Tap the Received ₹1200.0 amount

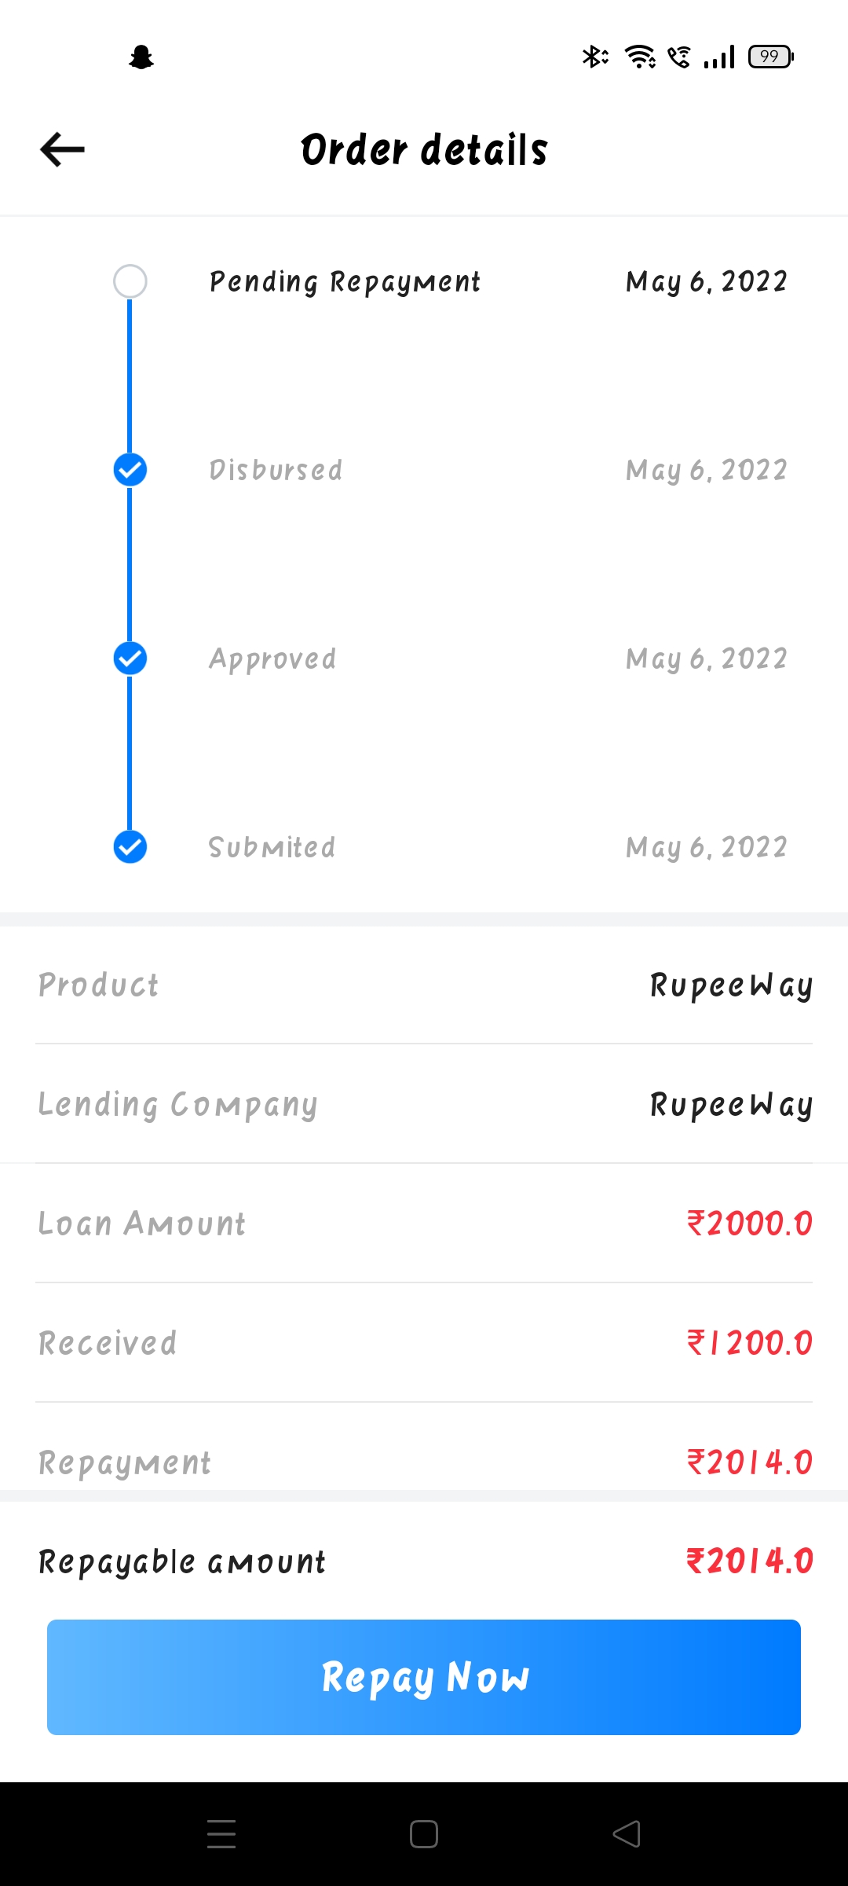750,1343
